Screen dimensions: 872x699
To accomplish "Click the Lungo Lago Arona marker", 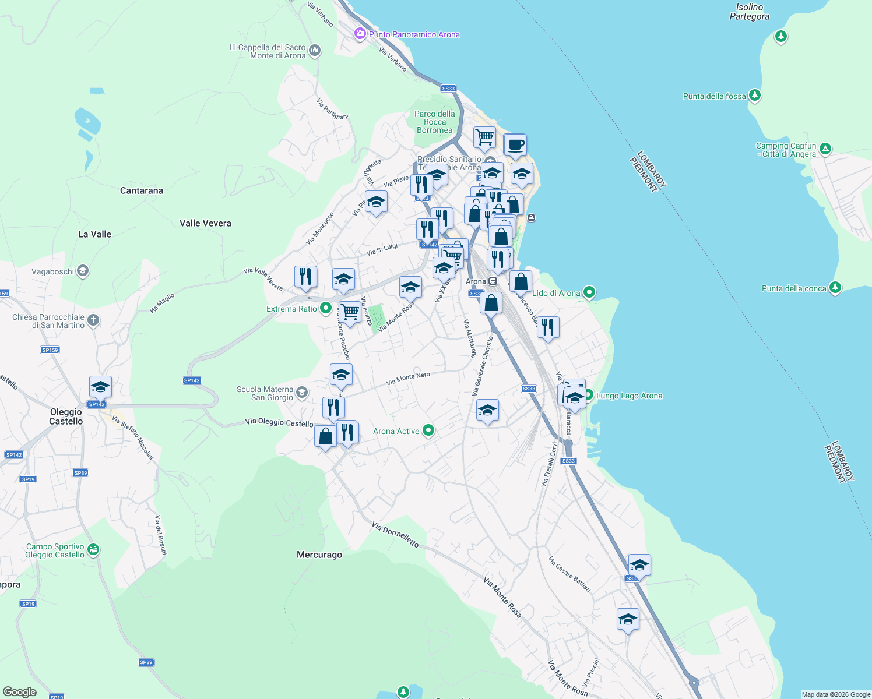I will click(x=589, y=396).
